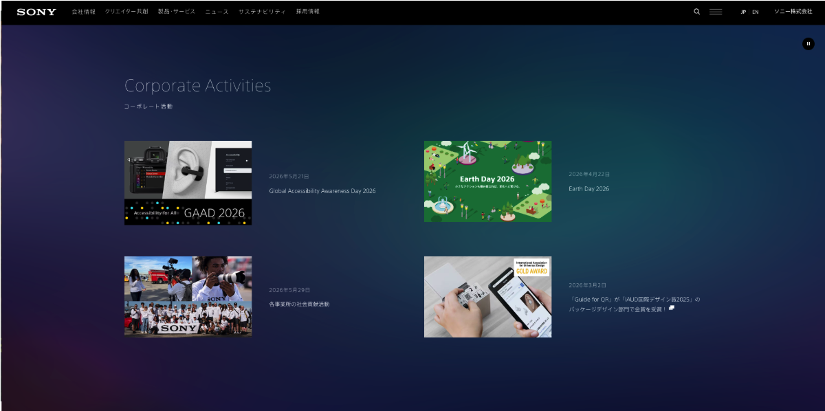Click the コーポレート活動 subtitle

148,107
